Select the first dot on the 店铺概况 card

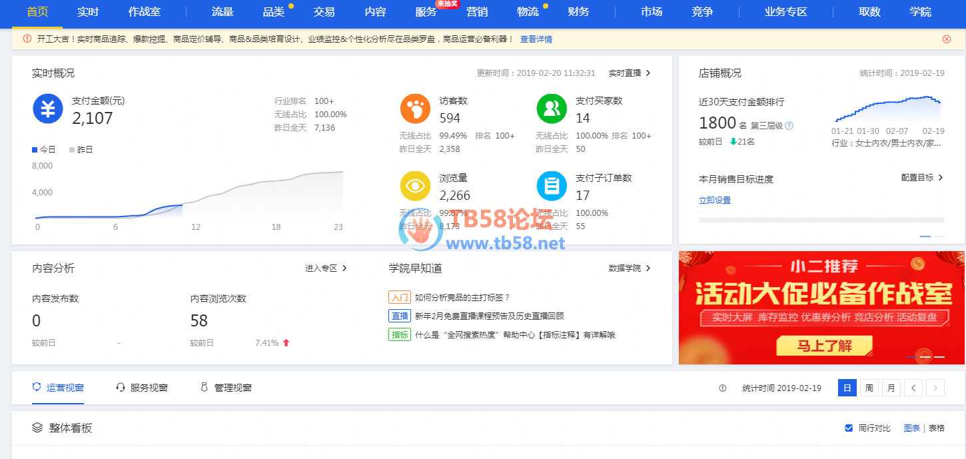click(x=925, y=236)
